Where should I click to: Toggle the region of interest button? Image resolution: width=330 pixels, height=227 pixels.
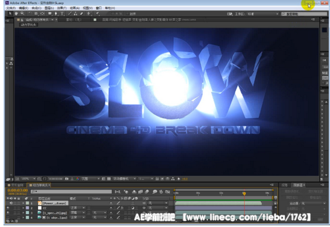[104, 179]
